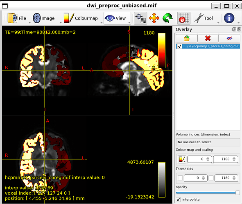Screen dimensions: 242x204
Task: Remove overlay with red X button
Action: (208, 38)
